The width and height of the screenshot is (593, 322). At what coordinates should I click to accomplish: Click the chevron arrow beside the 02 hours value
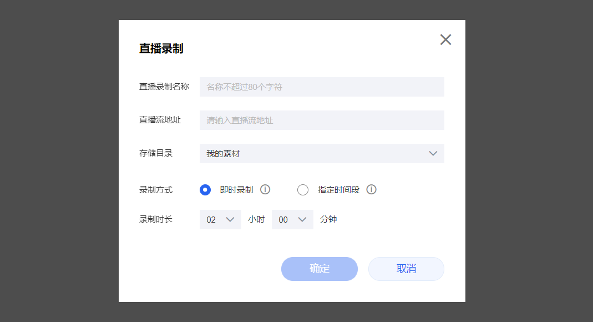(230, 219)
